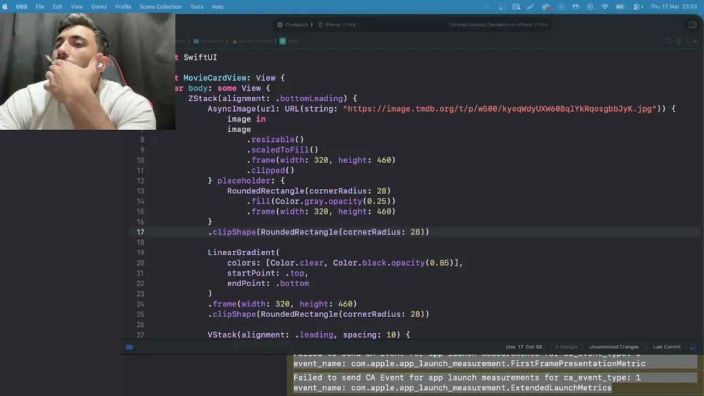The width and height of the screenshot is (704, 396).
Task: Open the Docks menu
Action: pos(99,7)
